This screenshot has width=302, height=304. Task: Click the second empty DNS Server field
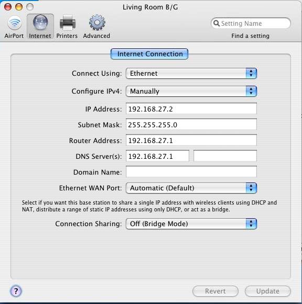[225, 156]
